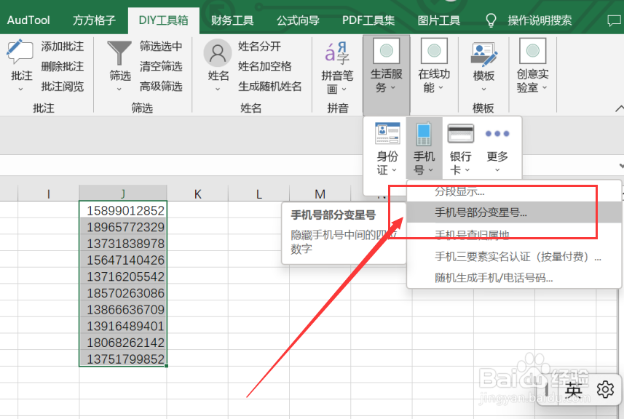The height and width of the screenshot is (419, 624).
Task: Click the 英 input method indicator
Action: (573, 390)
